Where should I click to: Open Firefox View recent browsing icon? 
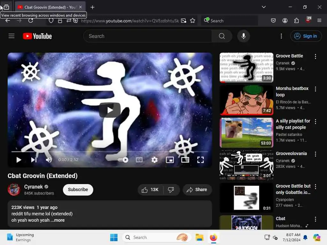coord(6,7)
